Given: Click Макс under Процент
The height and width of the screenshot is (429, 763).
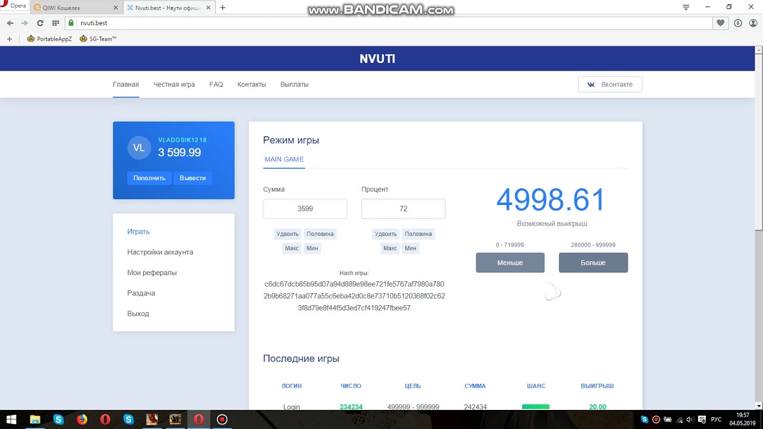Looking at the screenshot, I should pyautogui.click(x=390, y=248).
